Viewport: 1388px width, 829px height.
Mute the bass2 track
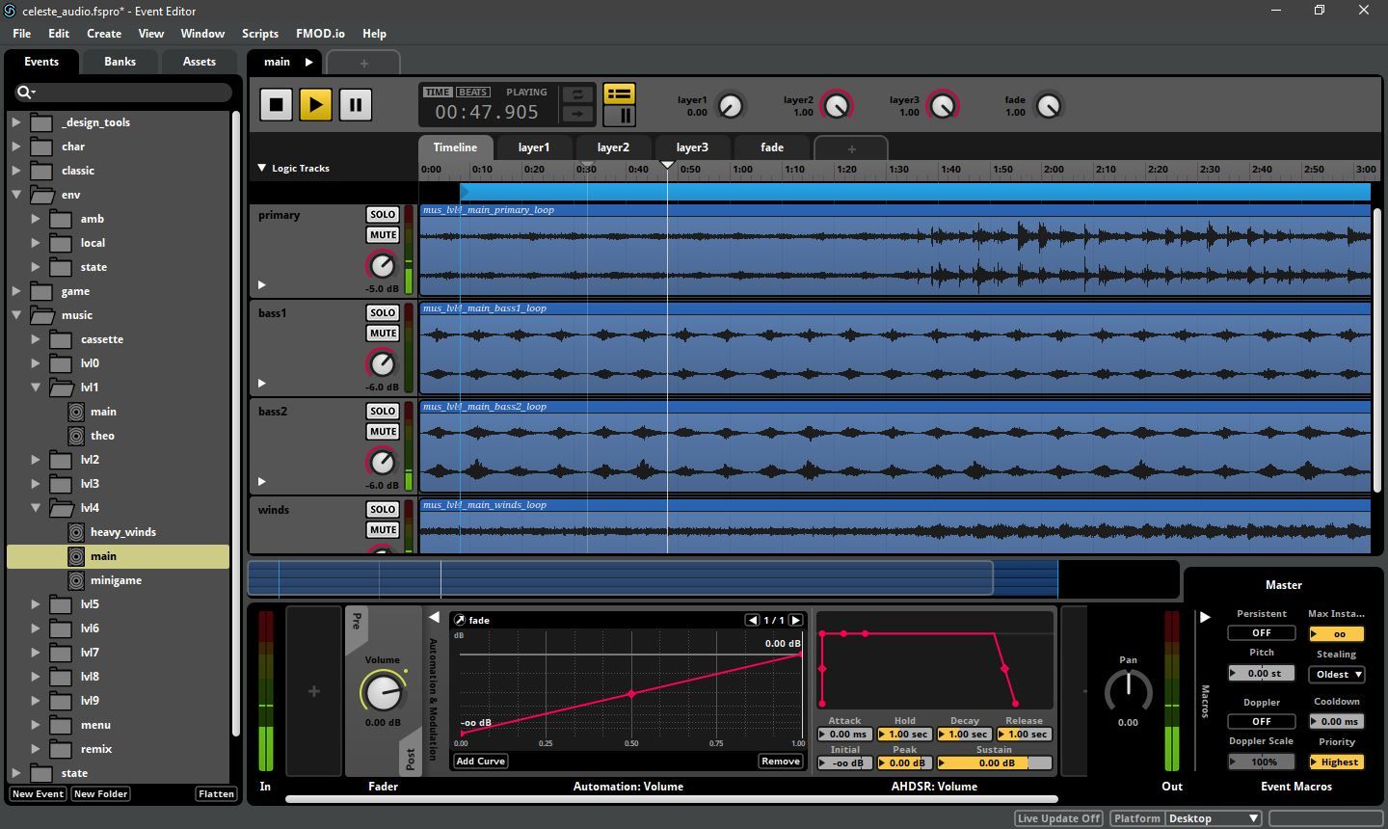tap(383, 431)
